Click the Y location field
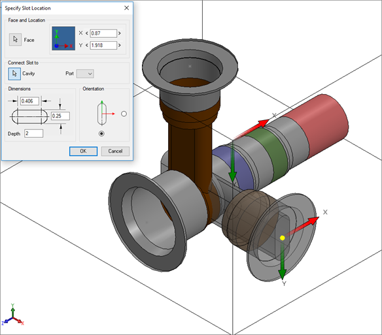The height and width of the screenshot is (335, 382). (103, 45)
